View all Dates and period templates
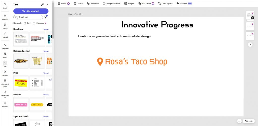Screen dimensions: 258x126 click(x=46, y=51)
